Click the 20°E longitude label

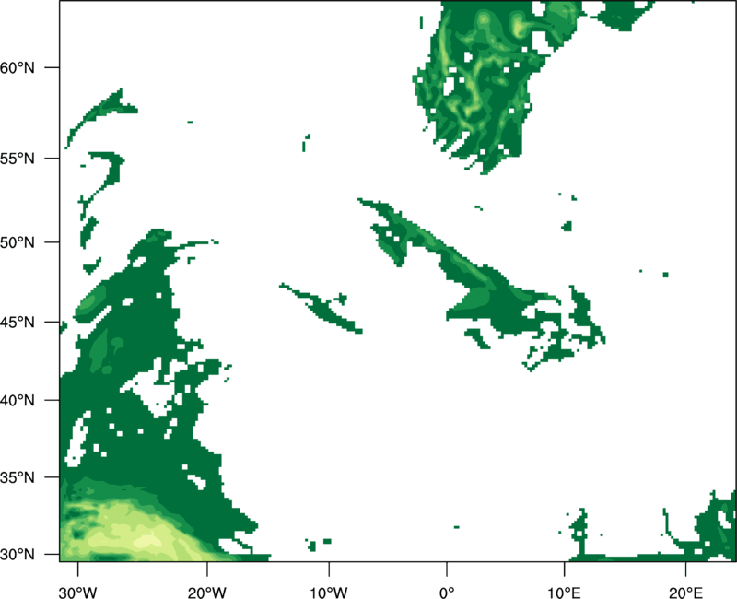(x=685, y=593)
